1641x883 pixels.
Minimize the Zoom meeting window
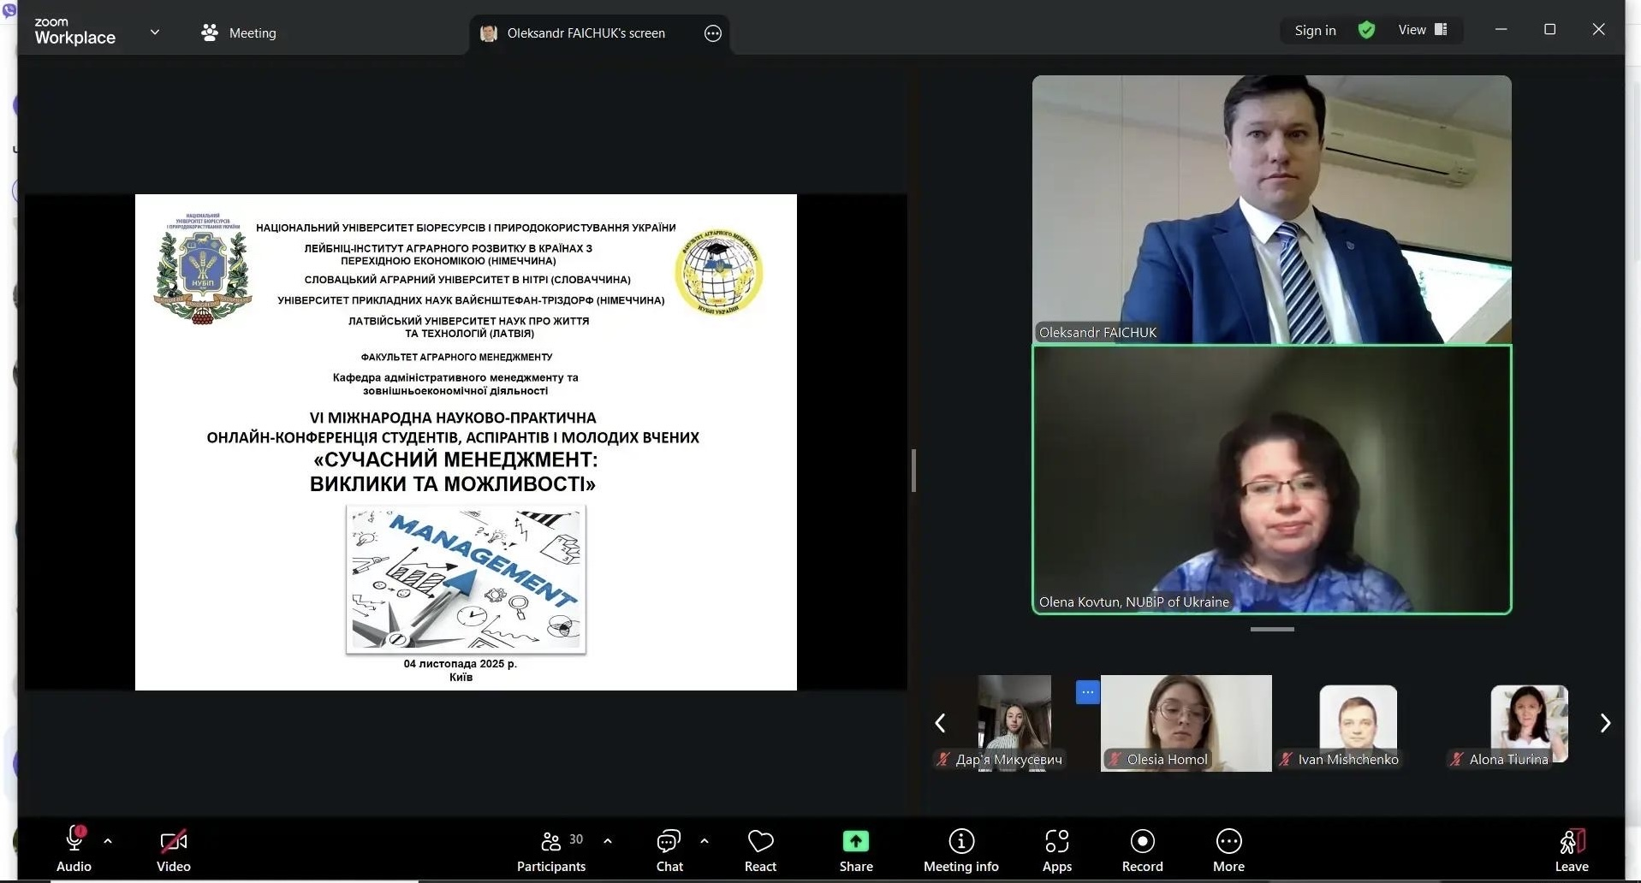pyautogui.click(x=1501, y=29)
